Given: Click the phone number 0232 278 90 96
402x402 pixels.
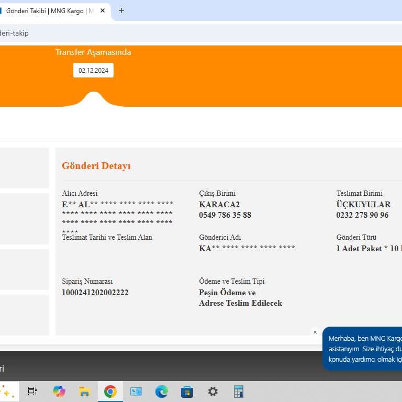Looking at the screenshot, I should pyautogui.click(x=362, y=215).
